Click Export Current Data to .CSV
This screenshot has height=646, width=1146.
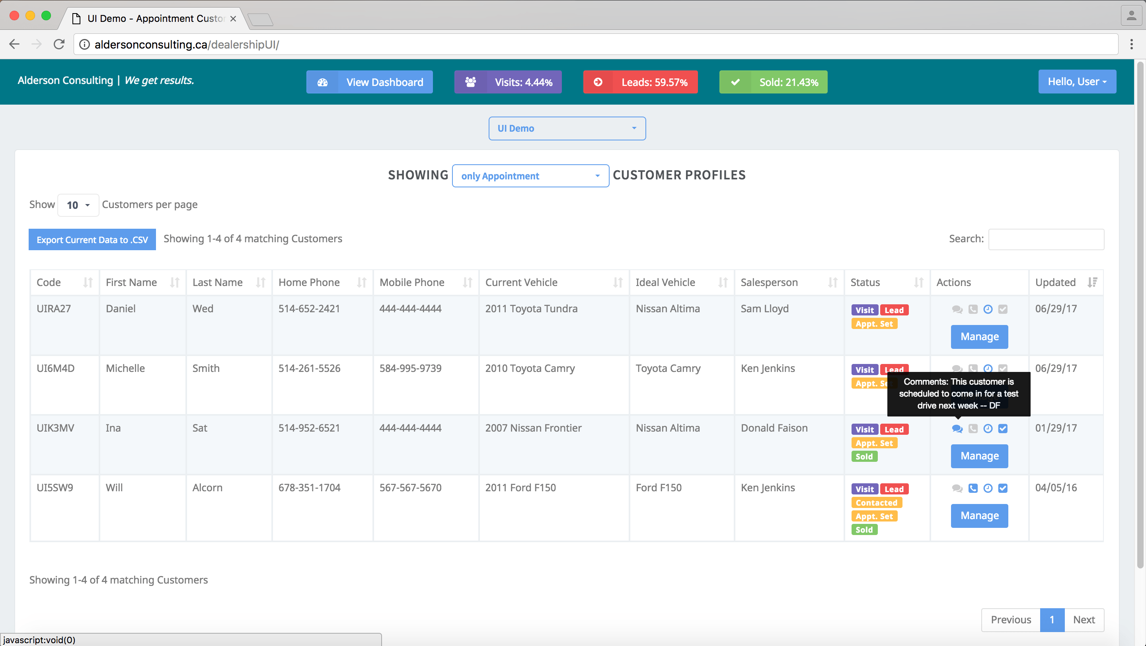tap(92, 239)
